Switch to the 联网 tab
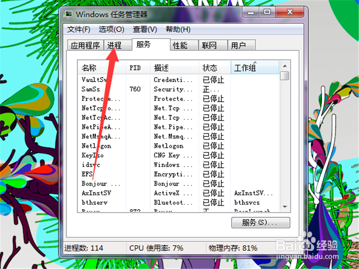Screen dimensions: 359x269 click(213, 45)
